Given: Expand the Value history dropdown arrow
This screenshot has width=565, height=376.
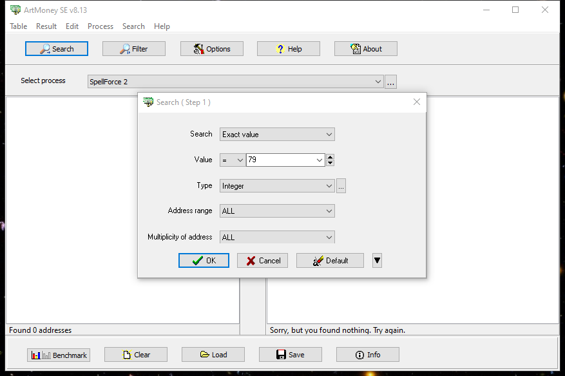Looking at the screenshot, I should click(x=320, y=160).
